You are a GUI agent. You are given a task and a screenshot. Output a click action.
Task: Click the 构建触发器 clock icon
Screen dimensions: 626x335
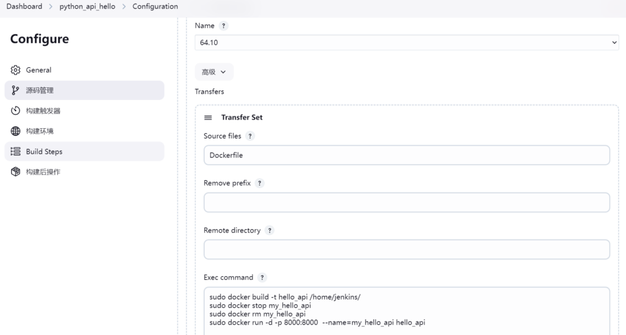(16, 111)
